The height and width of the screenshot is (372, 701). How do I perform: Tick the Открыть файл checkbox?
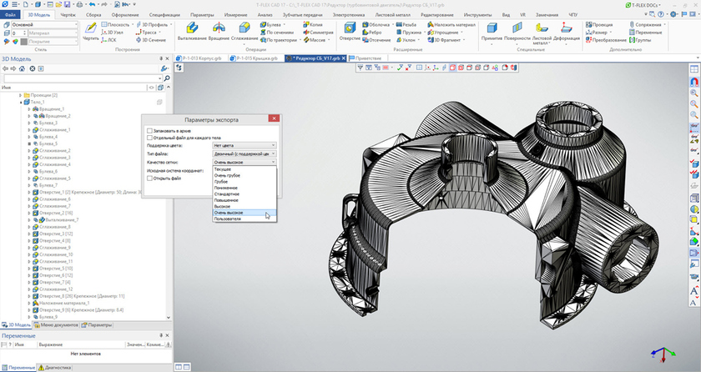pyautogui.click(x=150, y=178)
